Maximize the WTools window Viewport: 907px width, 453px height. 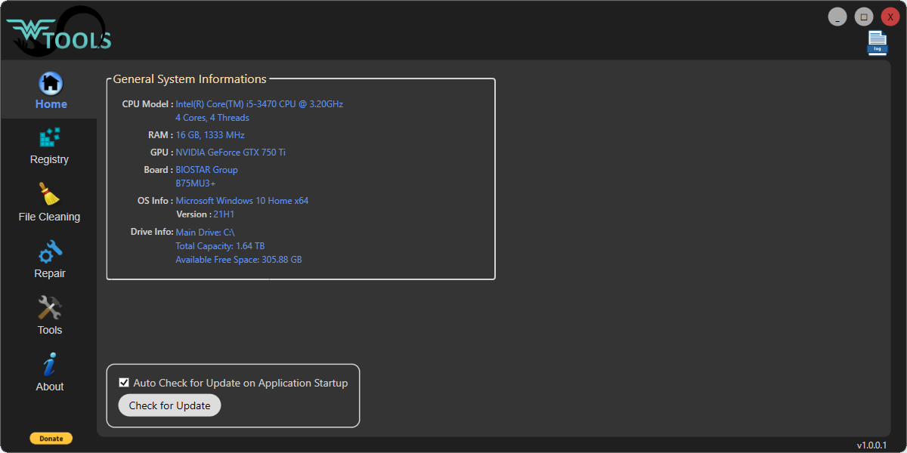click(x=864, y=17)
